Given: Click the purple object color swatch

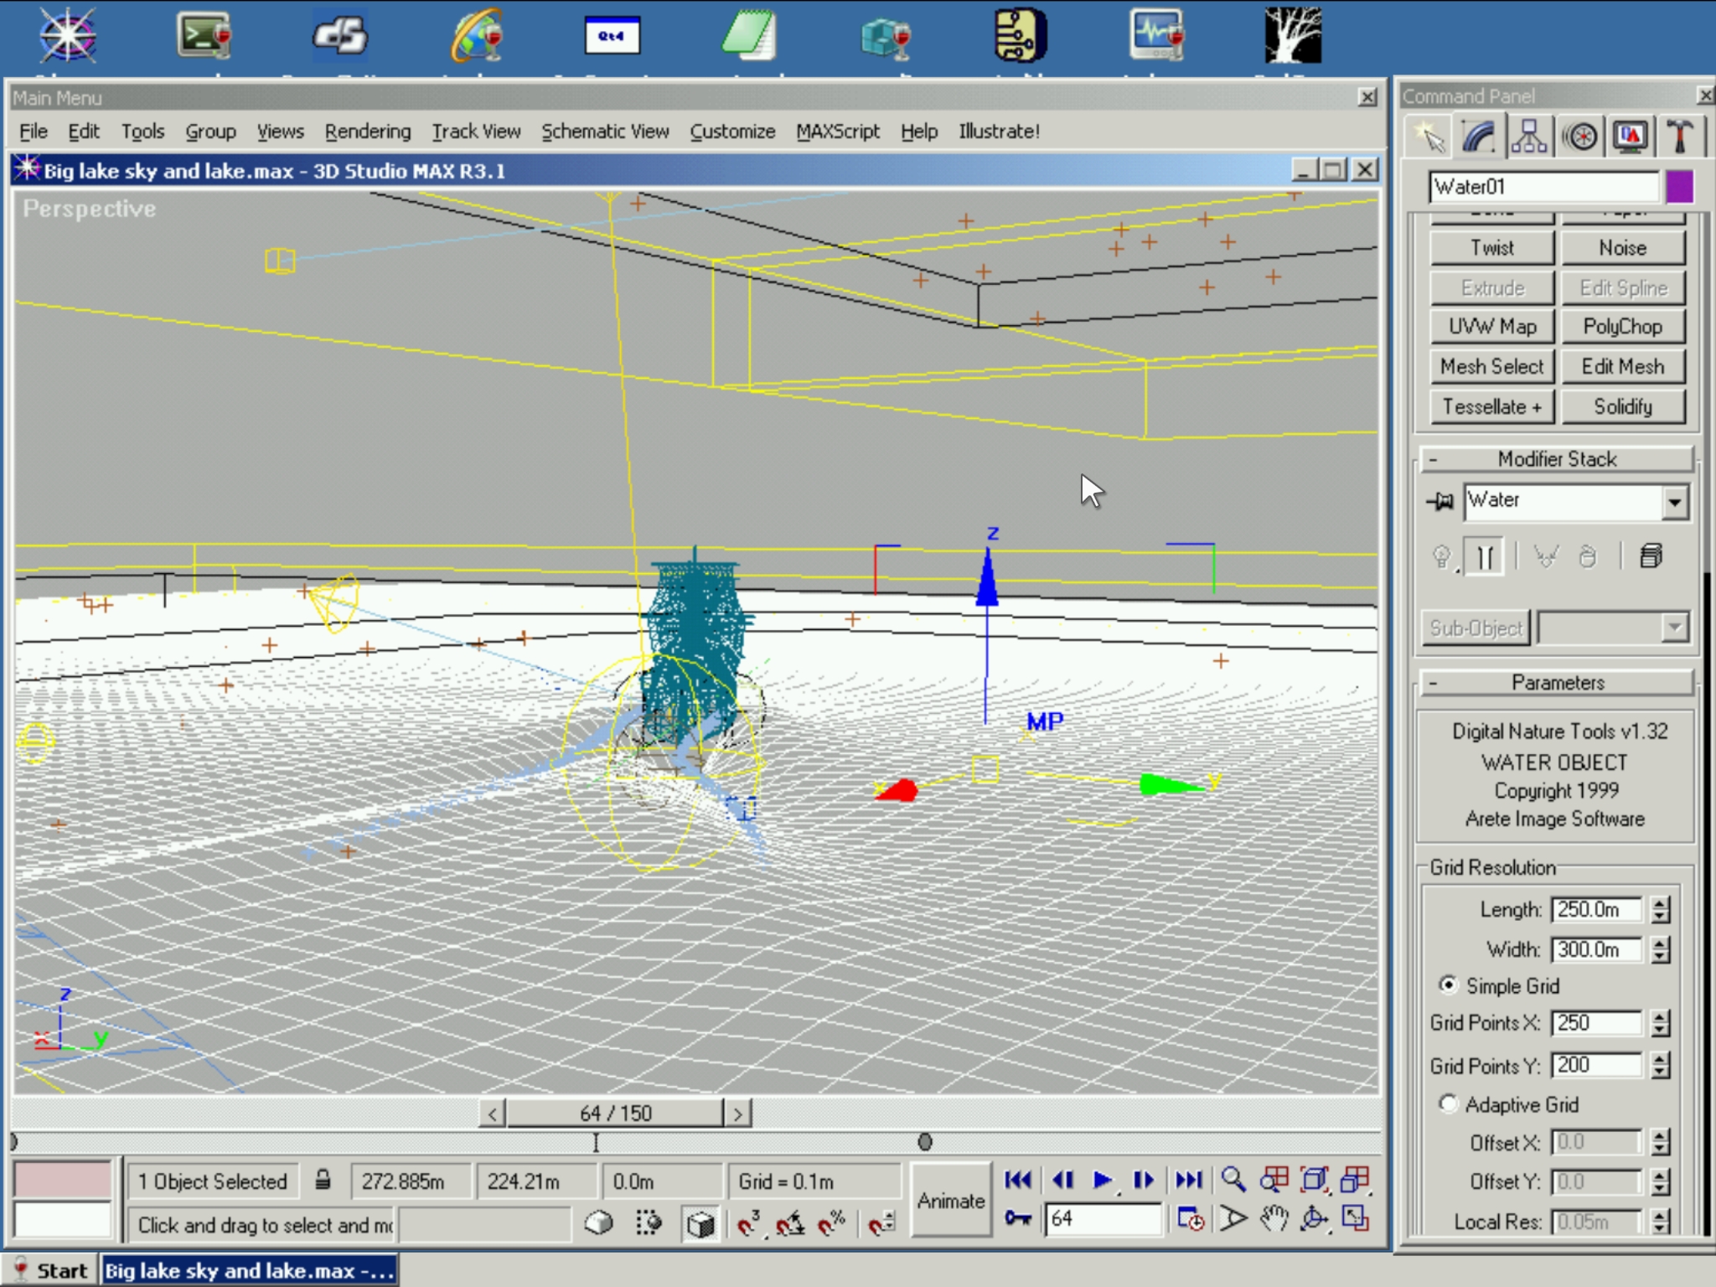Looking at the screenshot, I should tap(1679, 187).
